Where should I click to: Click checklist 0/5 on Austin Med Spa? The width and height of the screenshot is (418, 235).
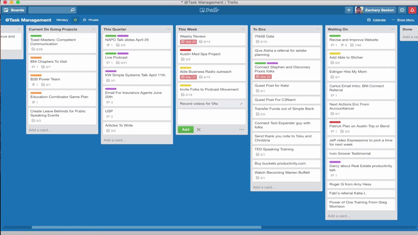186,59
